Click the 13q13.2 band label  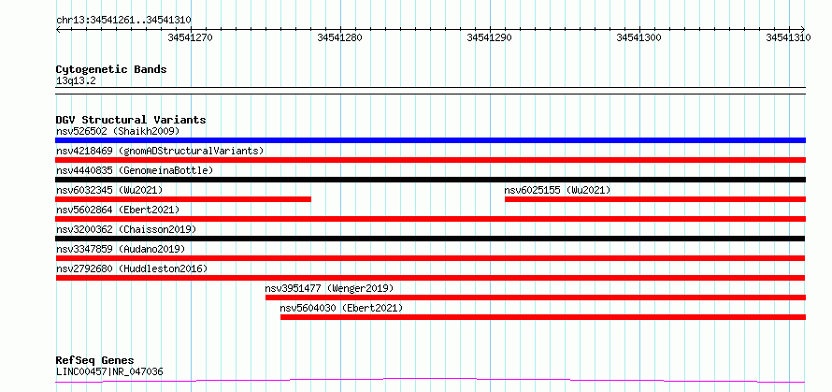76,81
